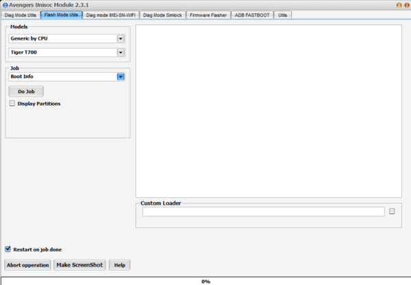The image size is (411, 285).
Task: Open the Utils tab
Action: click(282, 15)
